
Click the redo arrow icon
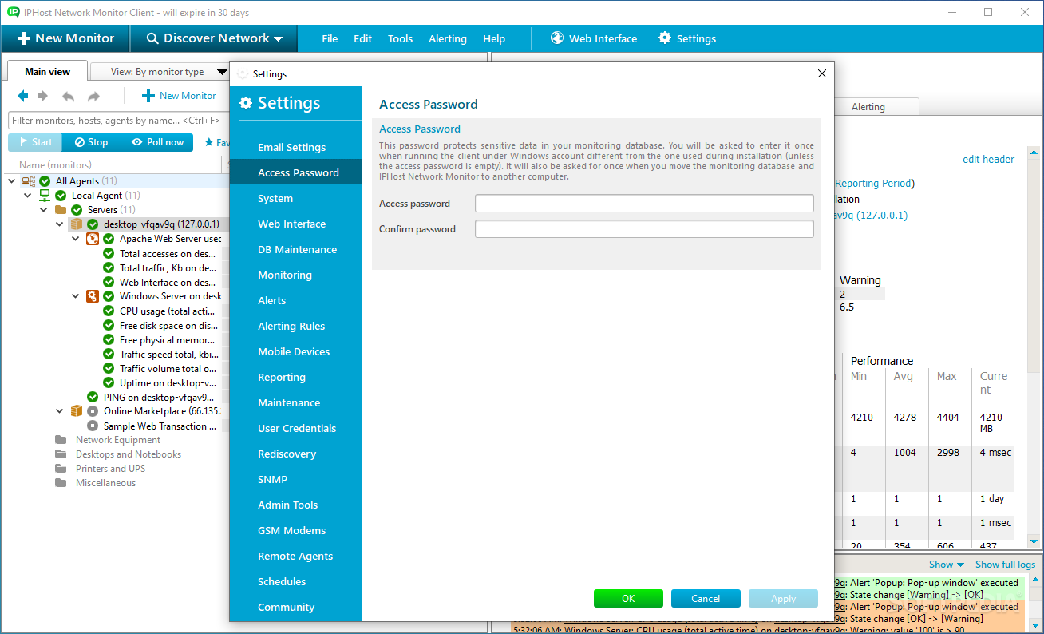click(94, 96)
